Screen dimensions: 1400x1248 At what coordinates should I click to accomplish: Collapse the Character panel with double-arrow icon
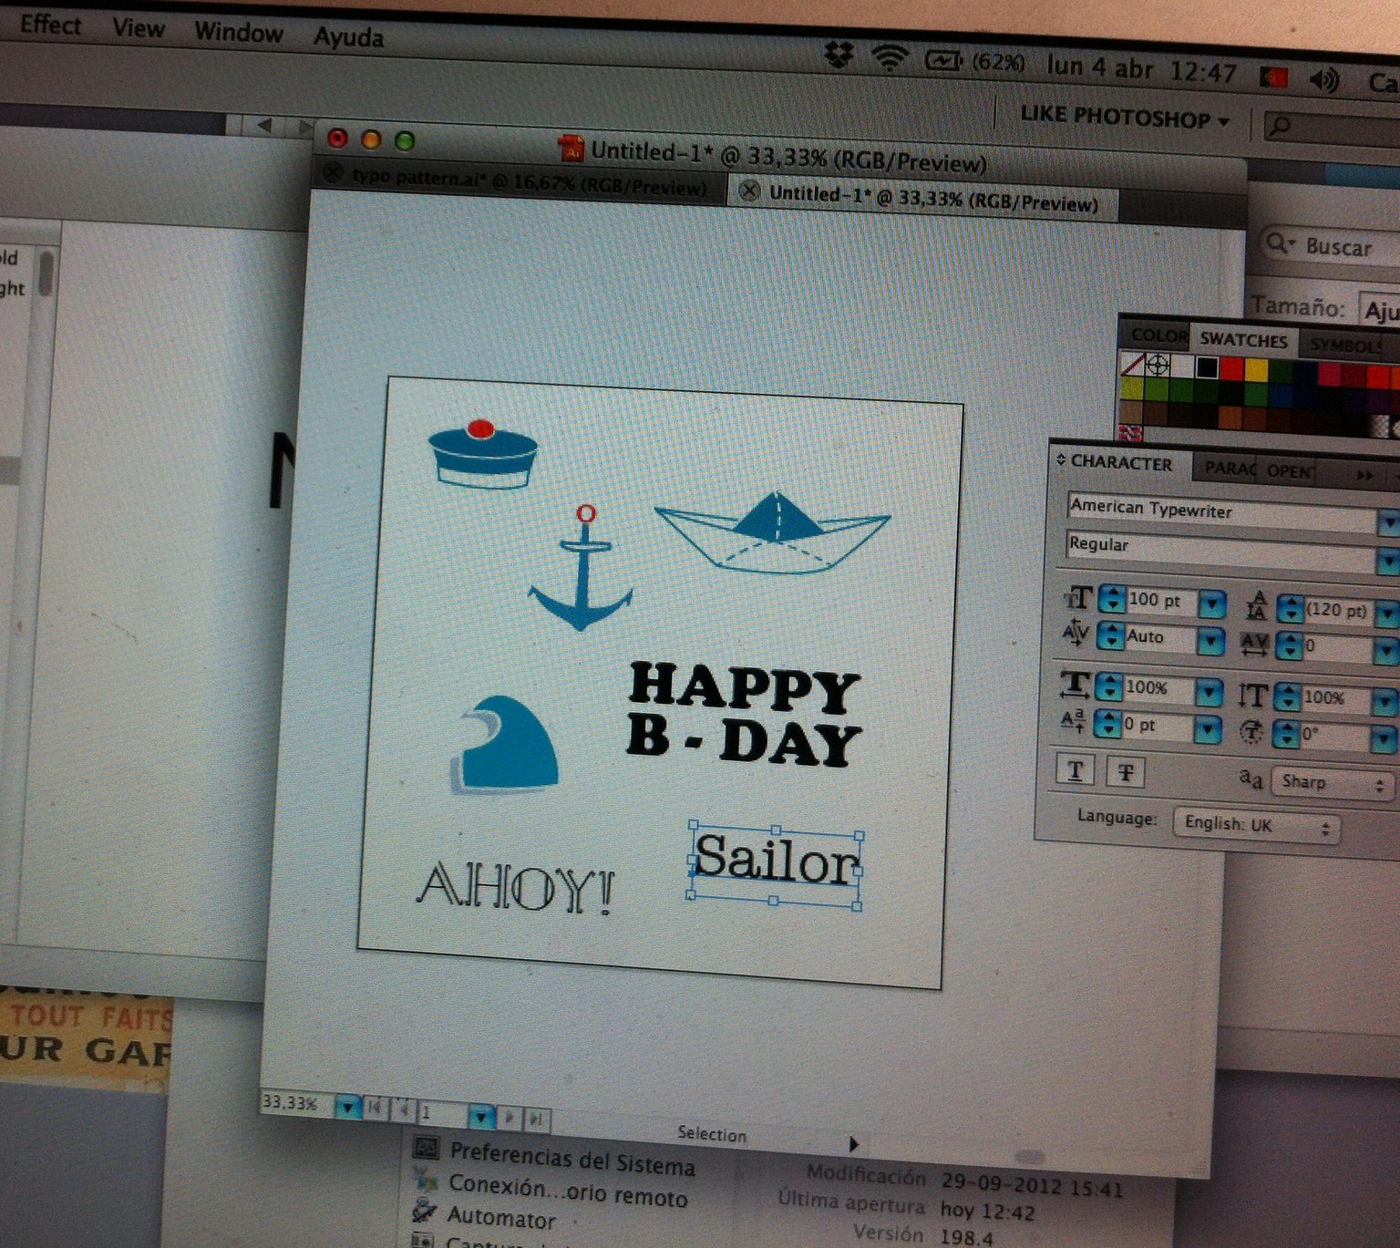pyautogui.click(x=1061, y=459)
